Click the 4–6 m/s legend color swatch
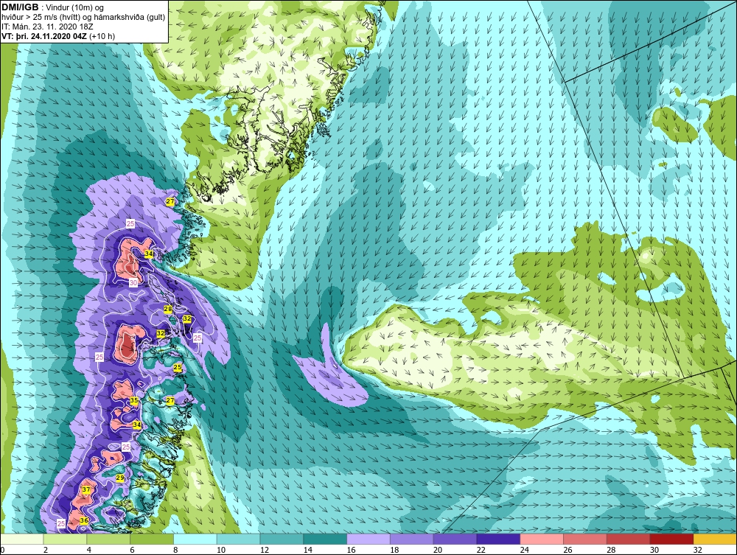This screenshot has width=737, height=555. 108,539
